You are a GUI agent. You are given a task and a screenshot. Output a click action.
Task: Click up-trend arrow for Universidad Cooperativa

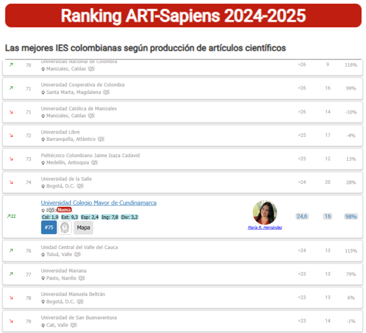(11, 88)
